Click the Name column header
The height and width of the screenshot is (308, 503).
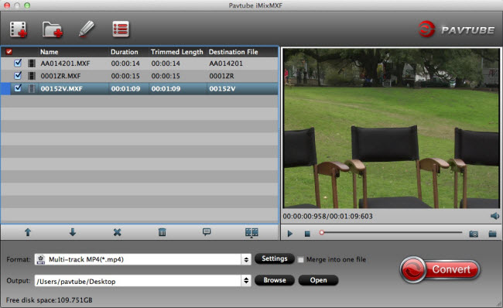(x=49, y=52)
